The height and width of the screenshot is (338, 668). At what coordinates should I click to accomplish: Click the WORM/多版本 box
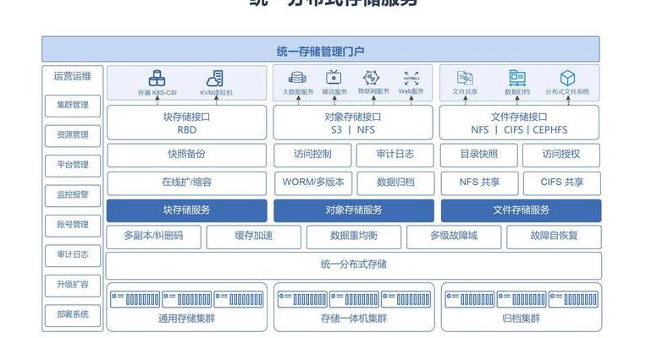313,183
